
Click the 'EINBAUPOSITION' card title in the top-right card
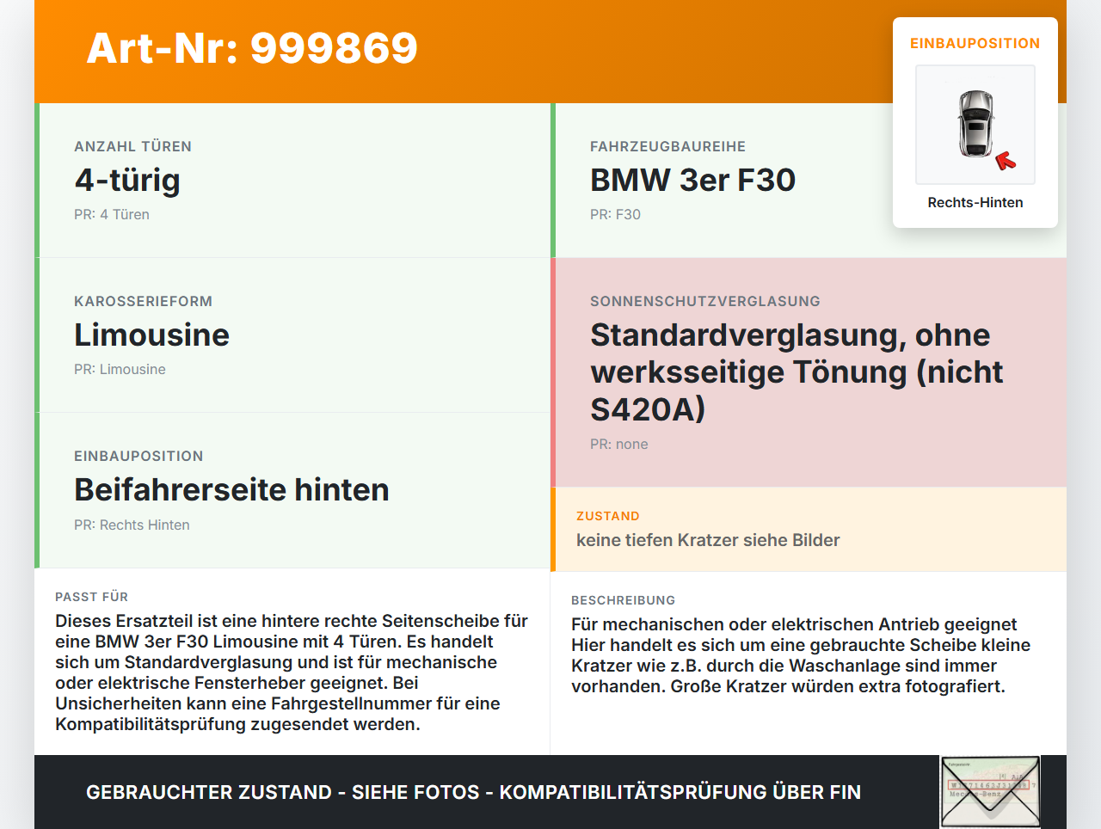coord(975,43)
